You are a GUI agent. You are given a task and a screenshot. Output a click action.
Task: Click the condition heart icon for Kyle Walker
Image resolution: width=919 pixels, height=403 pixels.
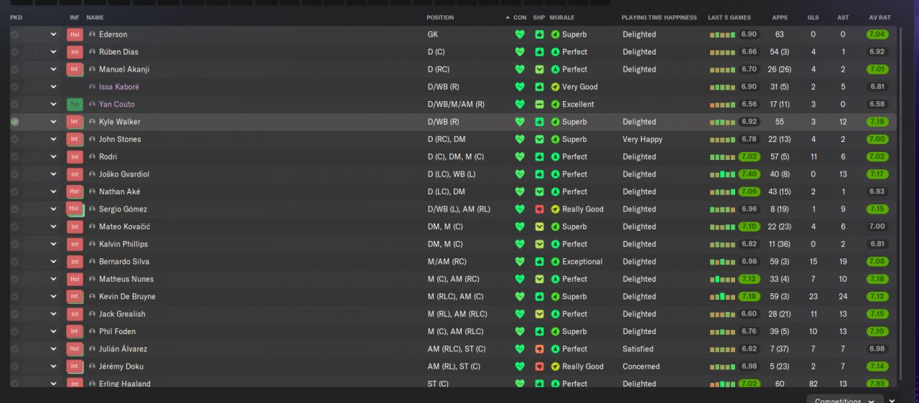pyautogui.click(x=520, y=122)
